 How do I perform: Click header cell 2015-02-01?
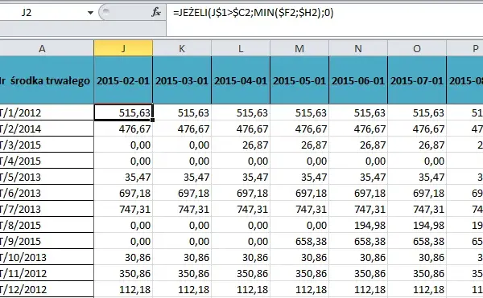point(123,80)
